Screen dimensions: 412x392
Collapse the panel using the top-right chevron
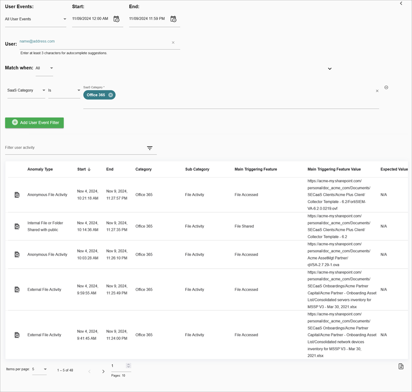click(x=400, y=3)
